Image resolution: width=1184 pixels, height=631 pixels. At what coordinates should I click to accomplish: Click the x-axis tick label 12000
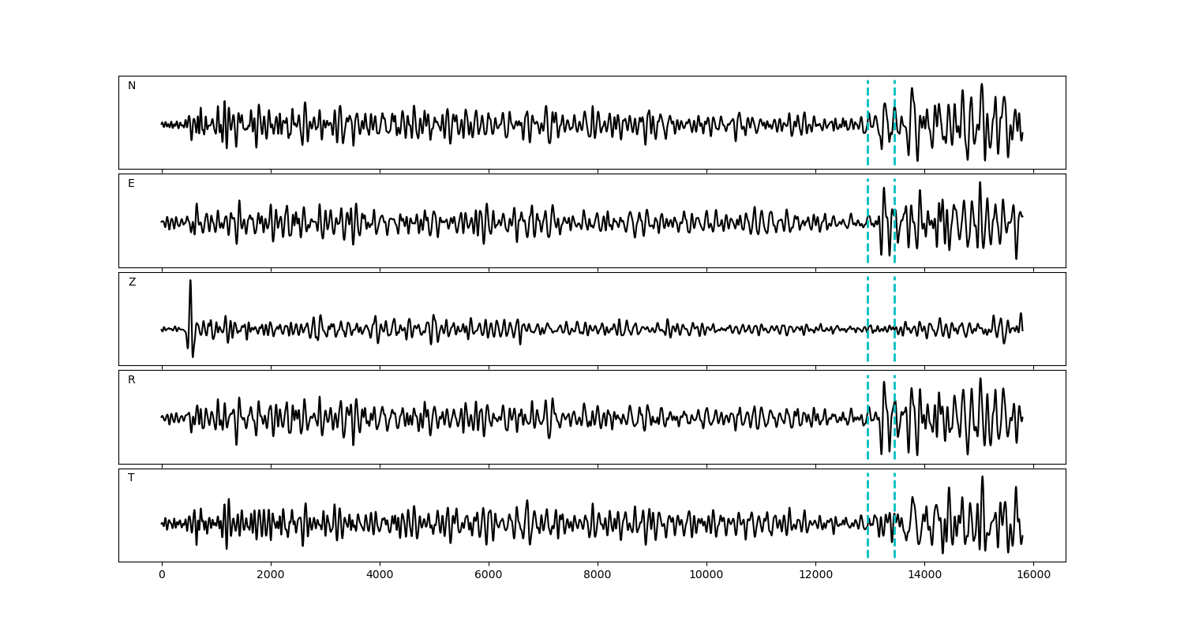pos(815,575)
